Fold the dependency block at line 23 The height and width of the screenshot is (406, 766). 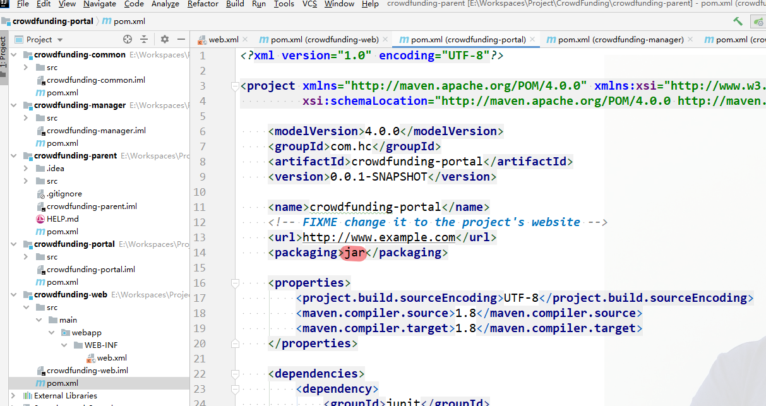[235, 389]
